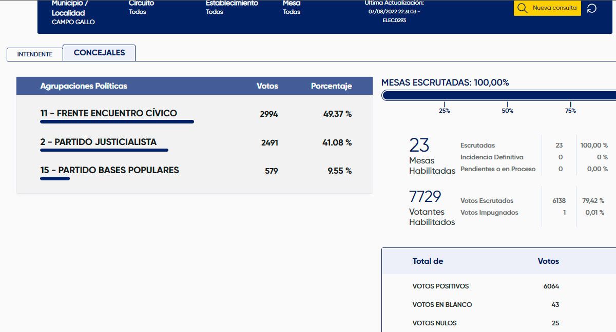Click the Mesas Escrutadas progress bar
Image resolution: width=616 pixels, height=332 pixels.
coord(498,95)
